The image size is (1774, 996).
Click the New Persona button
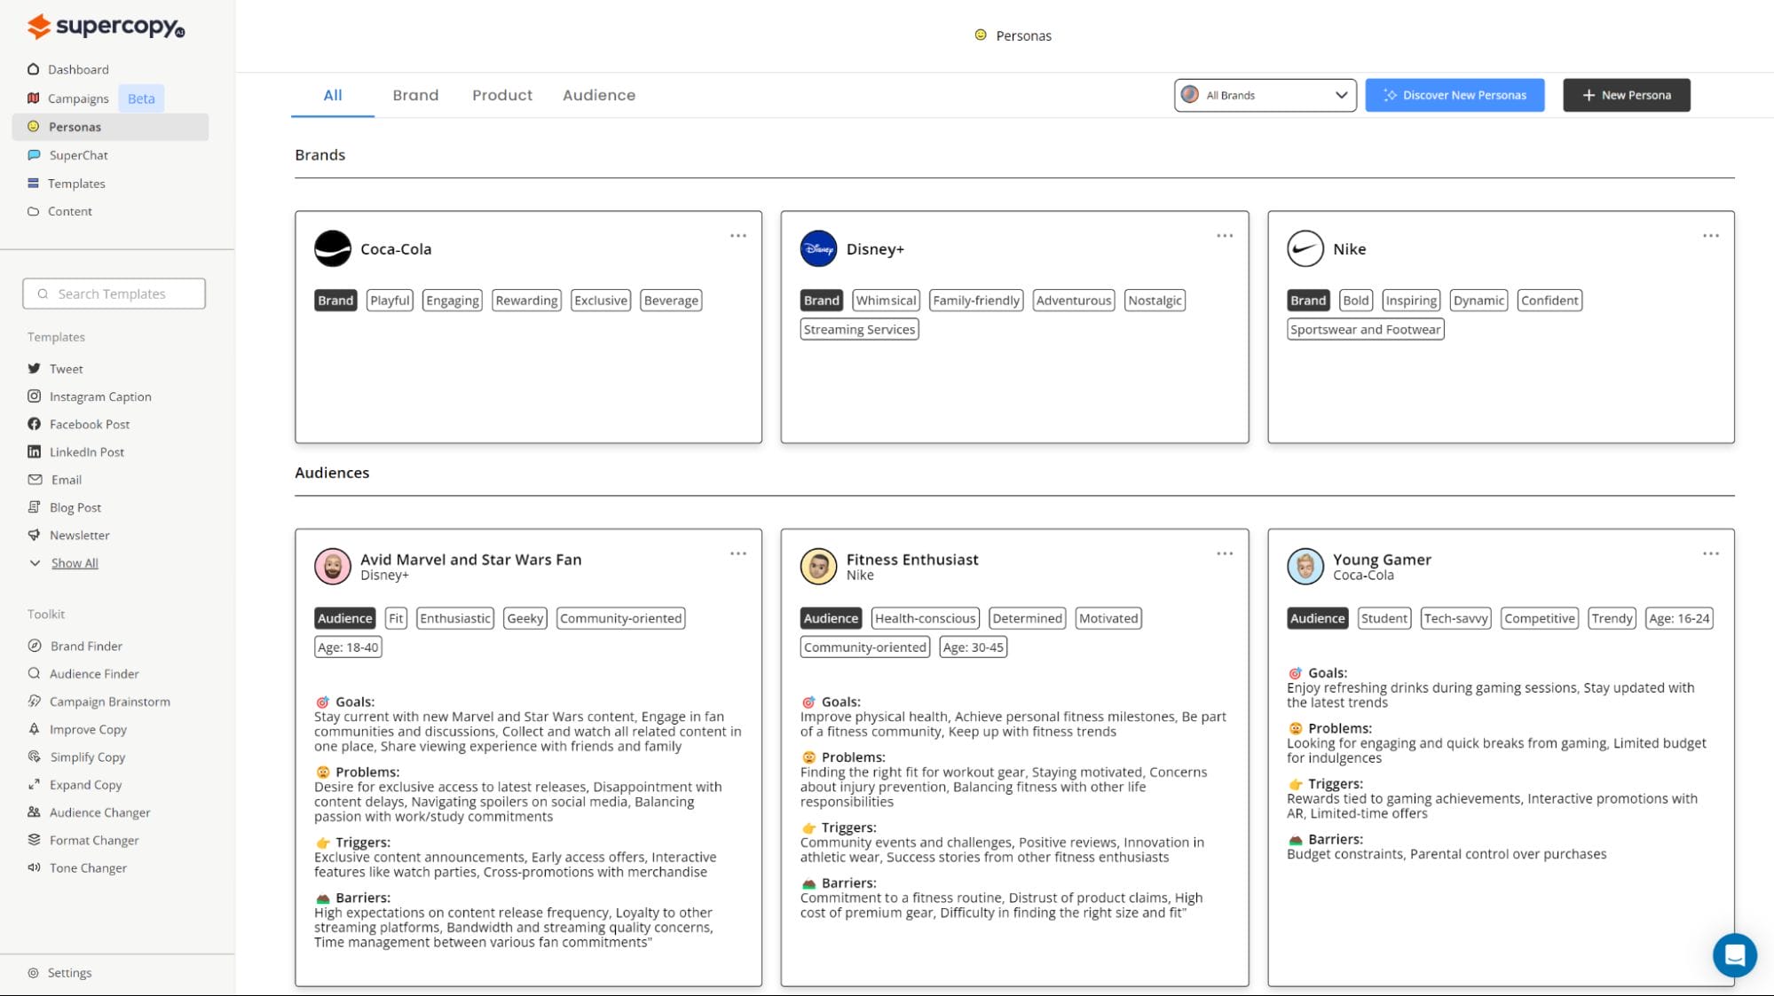[1626, 95]
